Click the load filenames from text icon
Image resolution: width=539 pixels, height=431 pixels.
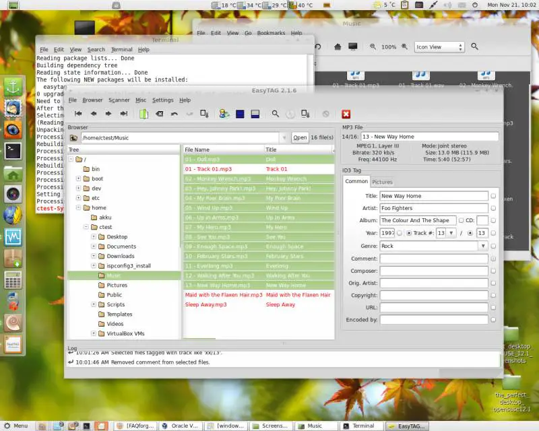click(305, 114)
